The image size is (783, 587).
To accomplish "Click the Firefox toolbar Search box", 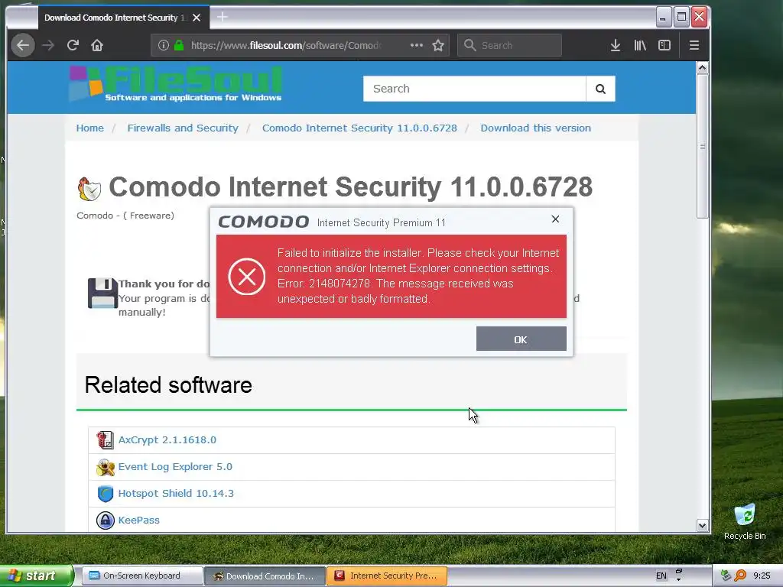I will click(x=509, y=45).
